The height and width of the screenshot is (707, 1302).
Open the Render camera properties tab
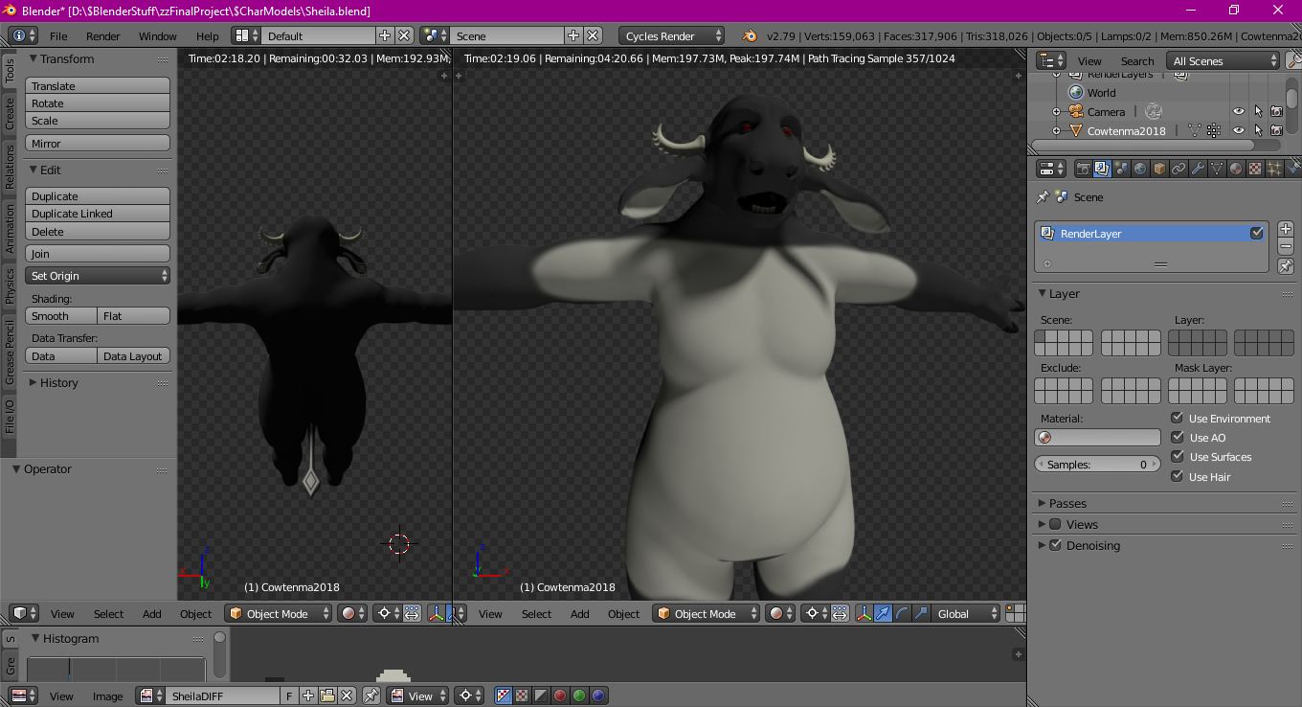click(1083, 169)
